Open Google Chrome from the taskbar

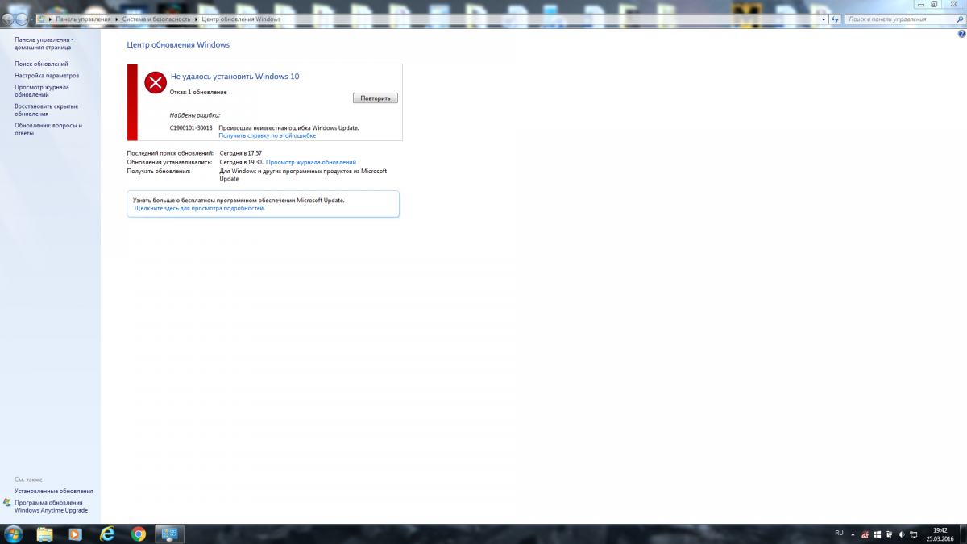point(139,534)
